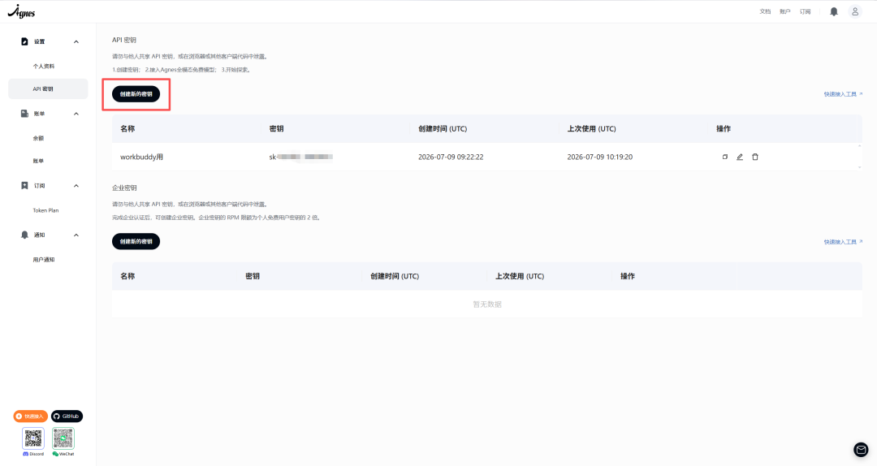Click the API key table scrollbar

[x=860, y=157]
